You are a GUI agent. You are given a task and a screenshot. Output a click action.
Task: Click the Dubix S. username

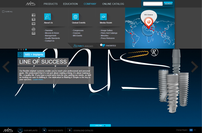[x=81, y=46]
